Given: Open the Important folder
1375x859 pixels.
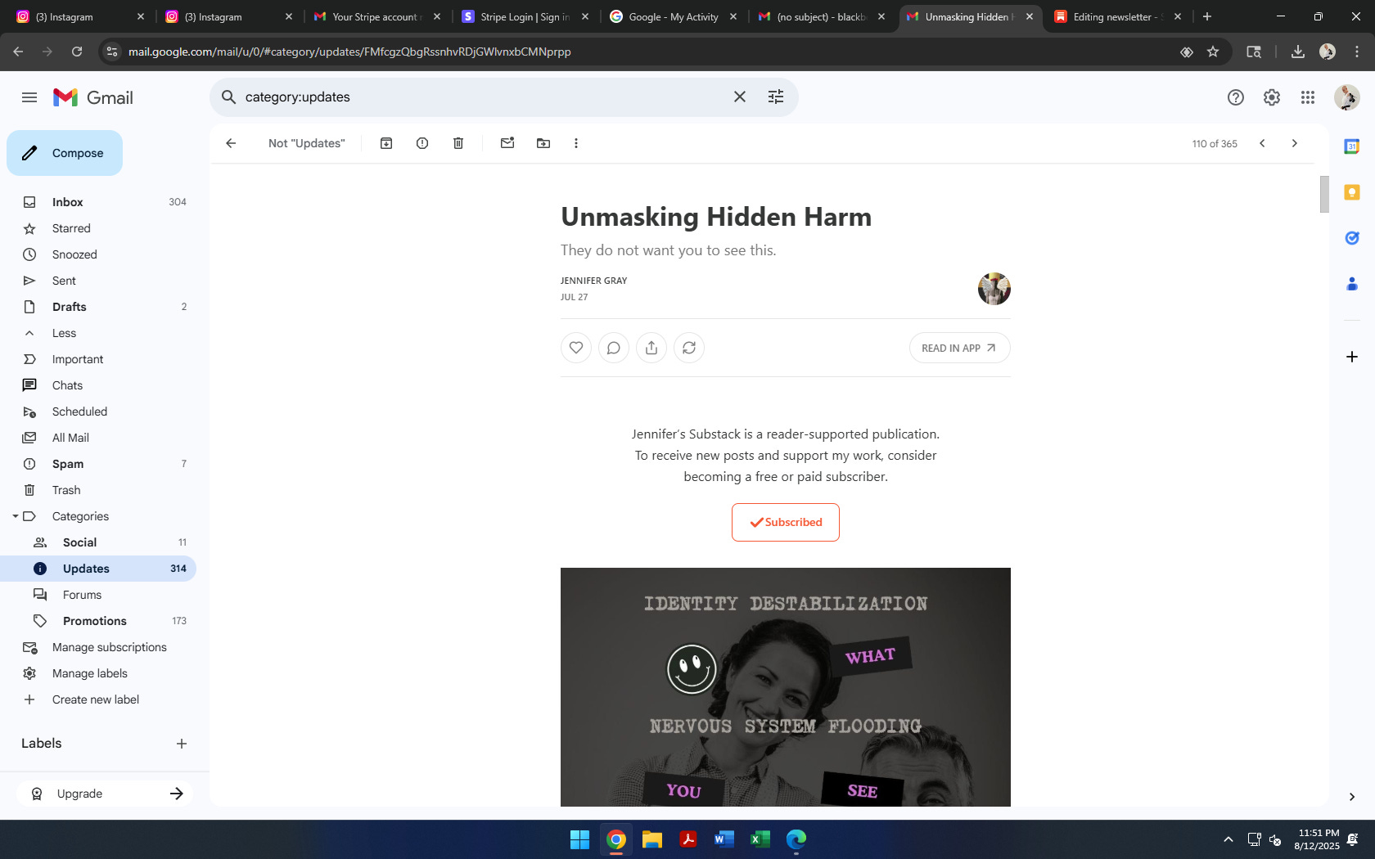Looking at the screenshot, I should pos(98,359).
